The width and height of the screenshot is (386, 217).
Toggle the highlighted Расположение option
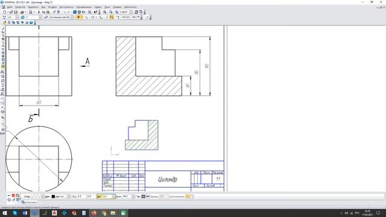point(188,197)
